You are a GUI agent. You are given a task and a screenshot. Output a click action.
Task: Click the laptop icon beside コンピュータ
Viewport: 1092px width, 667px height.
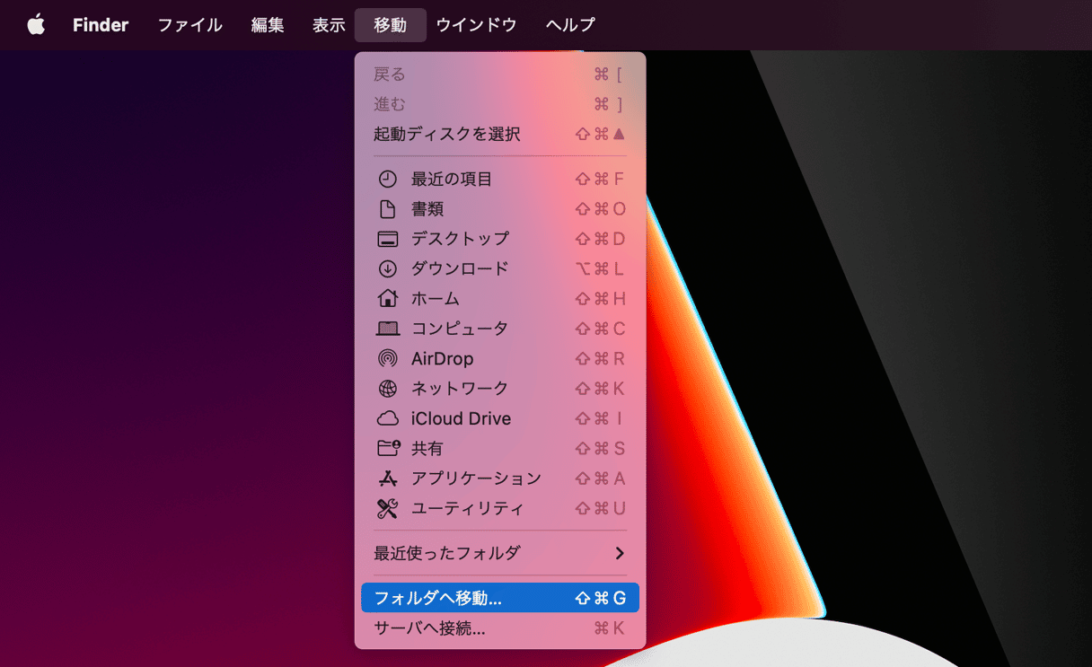tap(387, 329)
